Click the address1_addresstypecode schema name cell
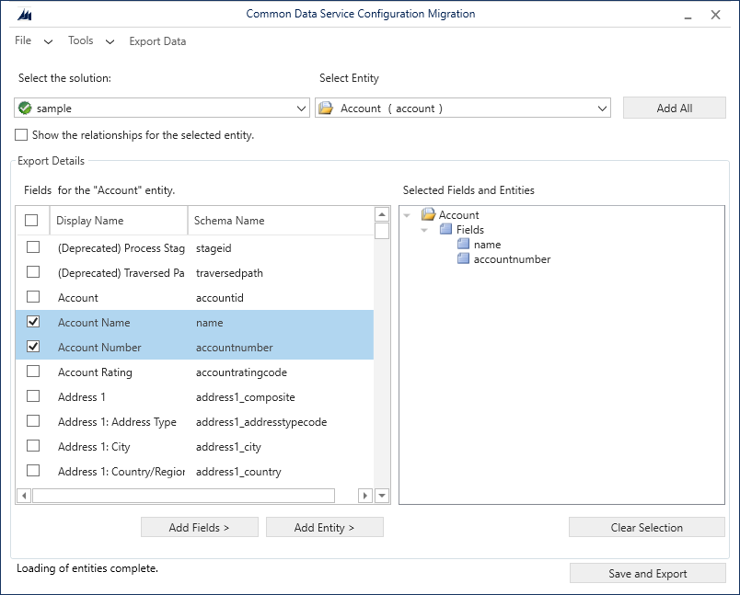Image resolution: width=740 pixels, height=595 pixels. [261, 421]
